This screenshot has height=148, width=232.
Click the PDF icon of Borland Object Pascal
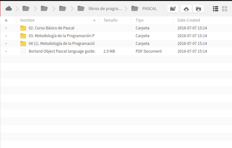(23, 51)
